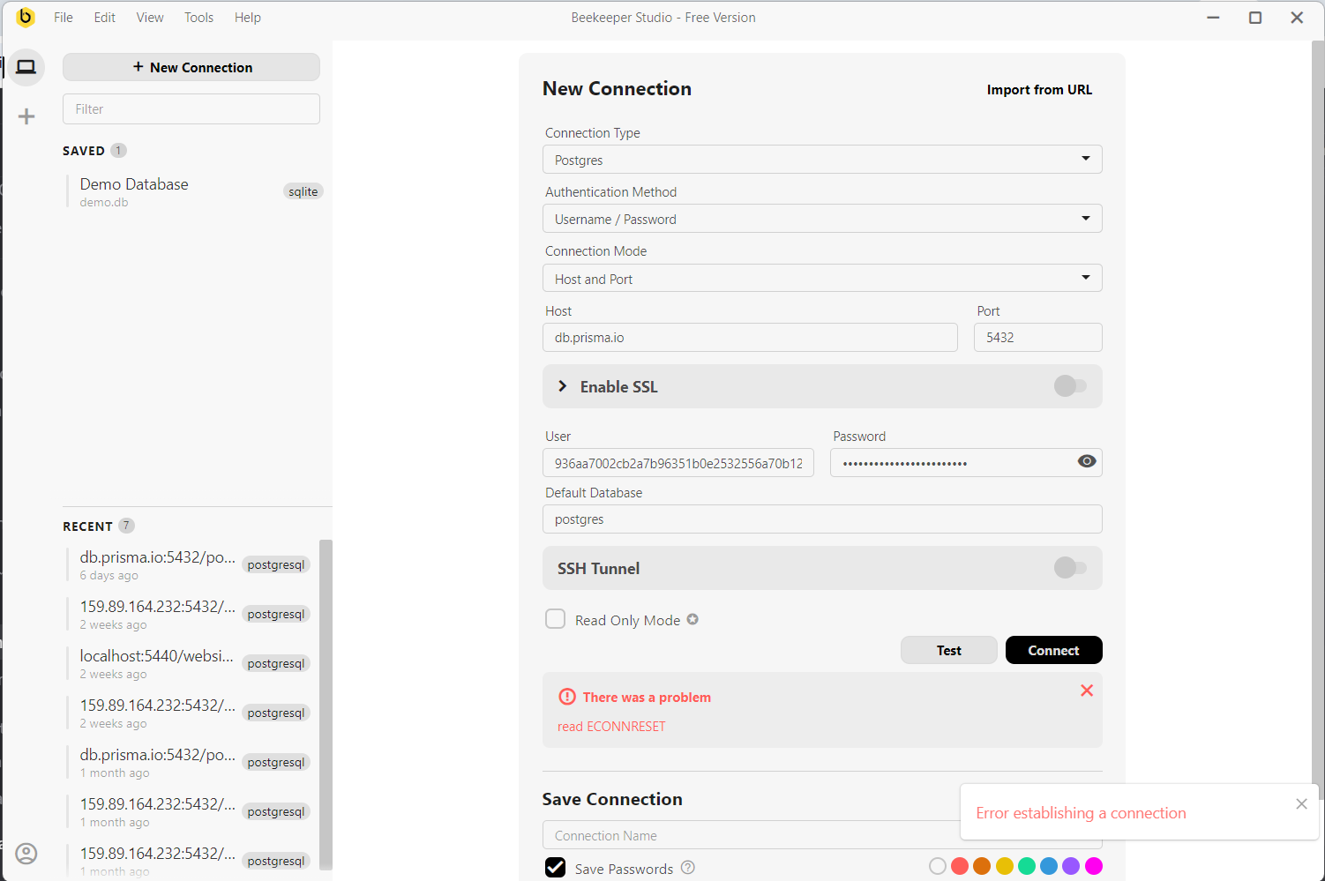Screen dimensions: 1325x881
Task: Click the User input field
Action: click(678, 463)
